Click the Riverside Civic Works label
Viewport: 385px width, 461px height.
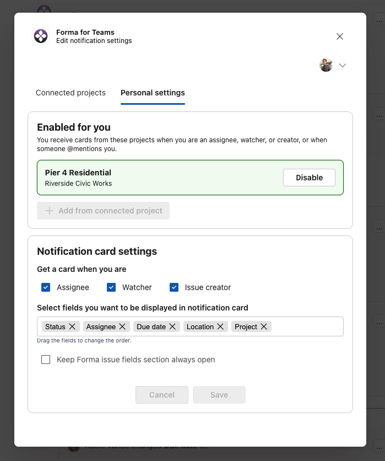(78, 184)
